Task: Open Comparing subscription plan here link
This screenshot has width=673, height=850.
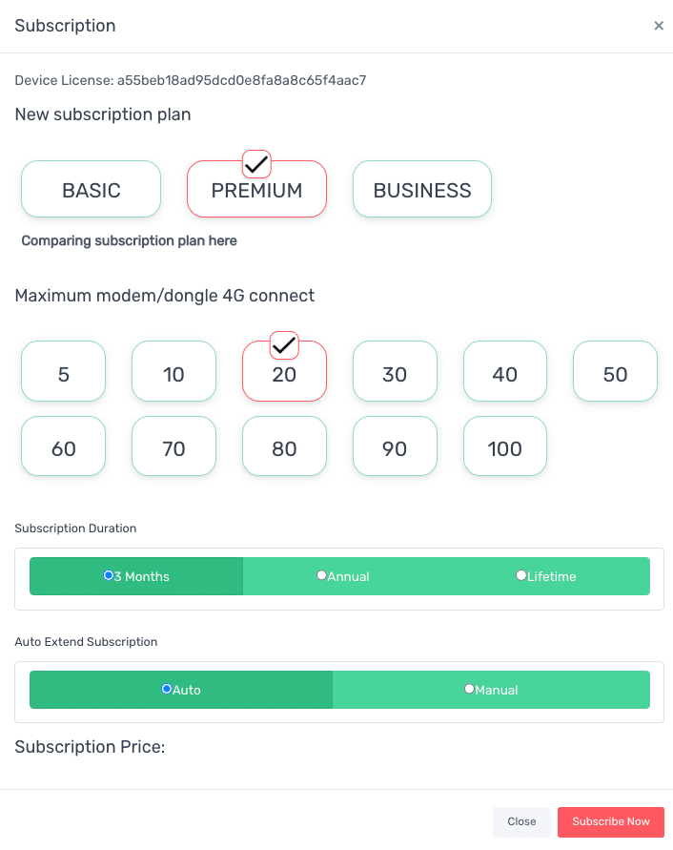Action: pyautogui.click(x=129, y=241)
